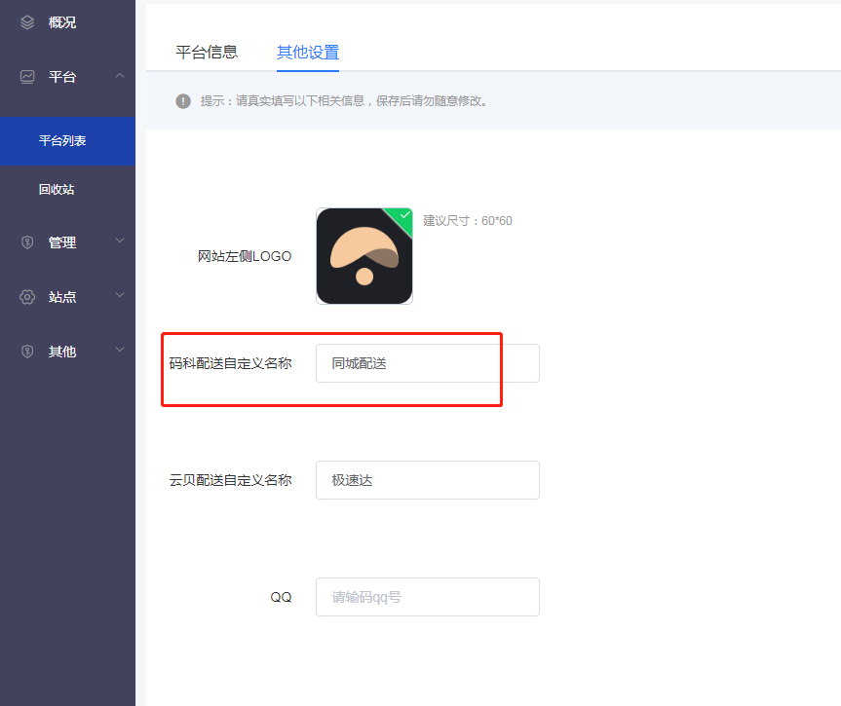The width and height of the screenshot is (841, 706).
Task: Click the 管理 shield icon in sidebar
Action: tap(27, 242)
